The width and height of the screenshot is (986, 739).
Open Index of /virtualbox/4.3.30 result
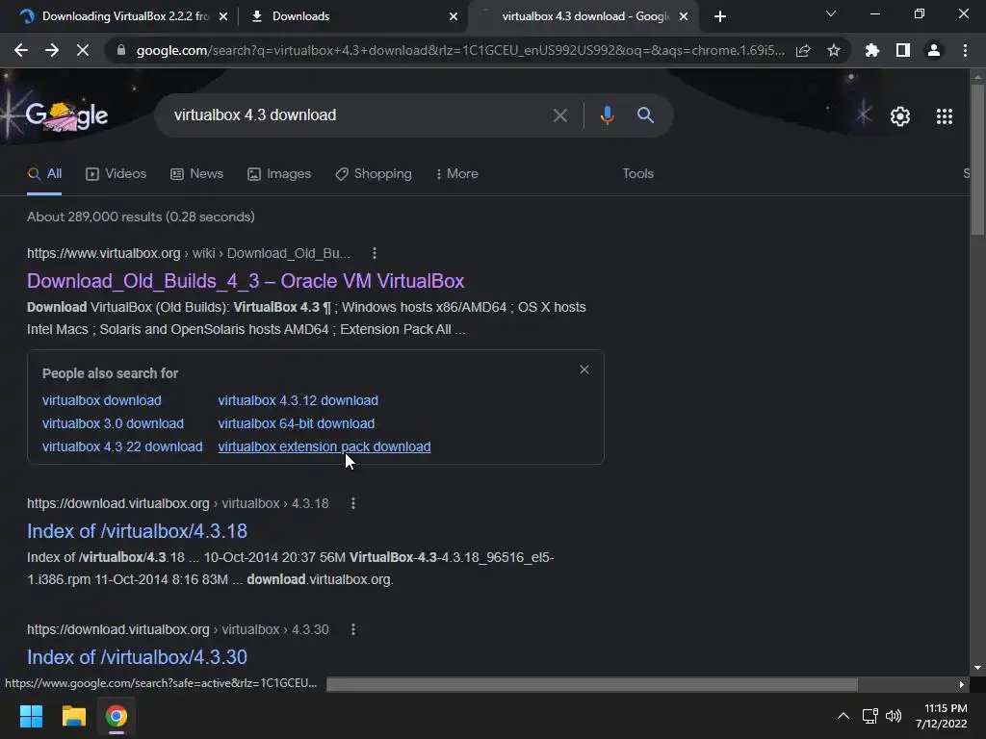[x=137, y=656]
